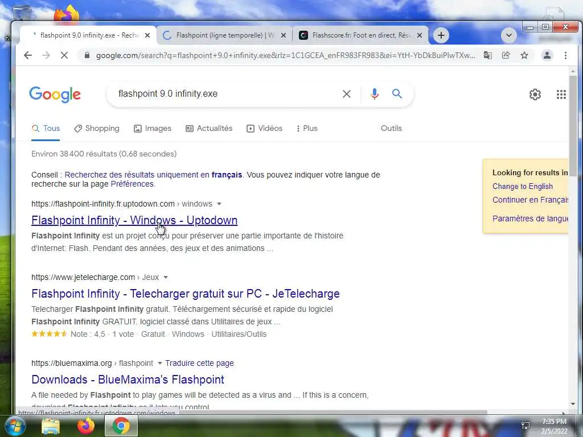
Task: Select the Tous search filter
Action: pyautogui.click(x=46, y=129)
